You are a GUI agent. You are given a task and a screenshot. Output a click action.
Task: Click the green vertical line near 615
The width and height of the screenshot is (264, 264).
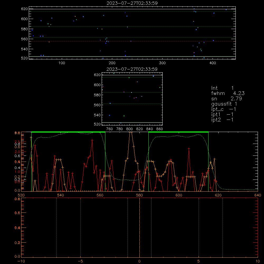click(209, 162)
